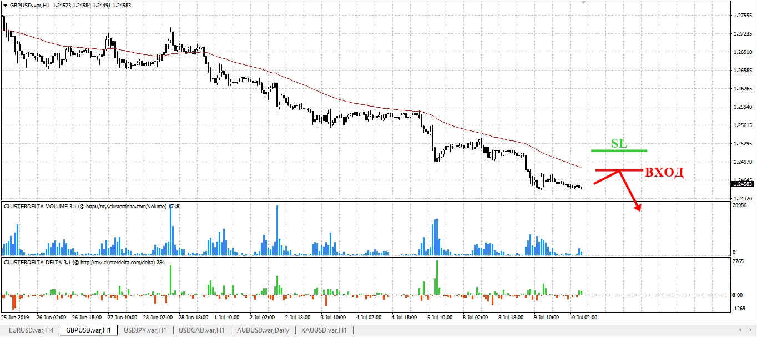Open the chart menu arrow beside GBPUSD.var,H1
757x337 pixels.
(x=5, y=5)
